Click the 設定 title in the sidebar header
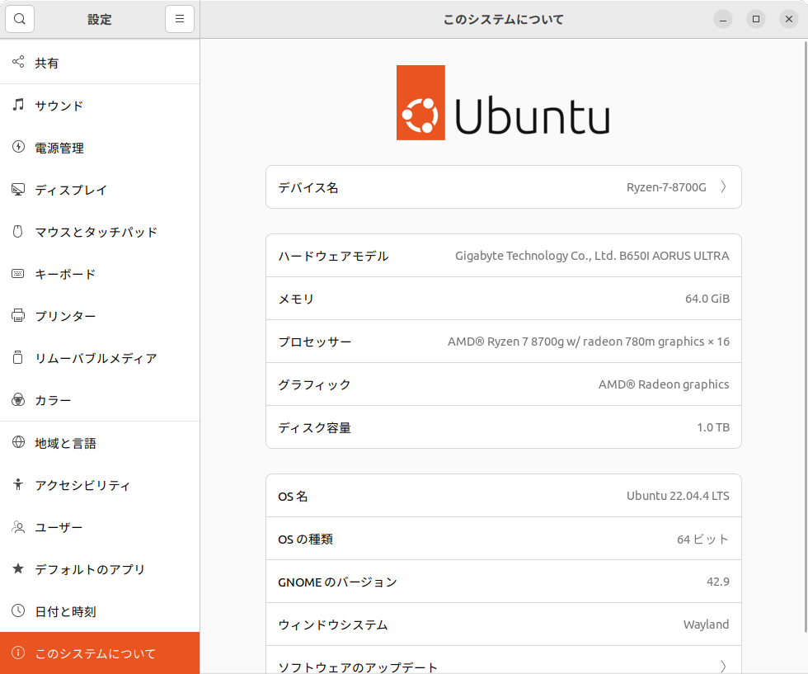Screen dimensions: 808x674 (100, 20)
